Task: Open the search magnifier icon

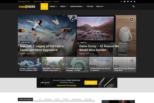Action: (x=133, y=6)
